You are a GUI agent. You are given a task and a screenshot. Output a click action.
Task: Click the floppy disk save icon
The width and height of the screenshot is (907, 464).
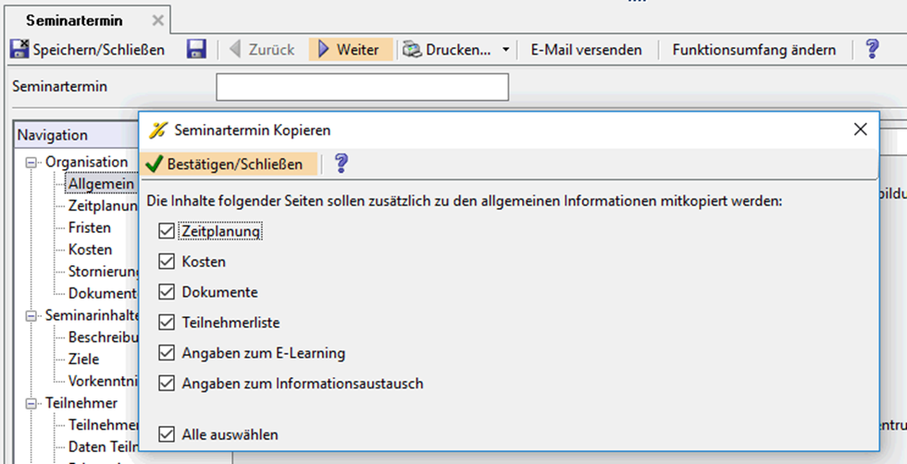(x=196, y=50)
